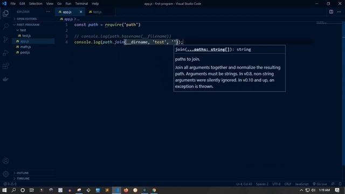Show hidden system tray icons
The width and height of the screenshot is (345, 194).
tap(301, 190)
